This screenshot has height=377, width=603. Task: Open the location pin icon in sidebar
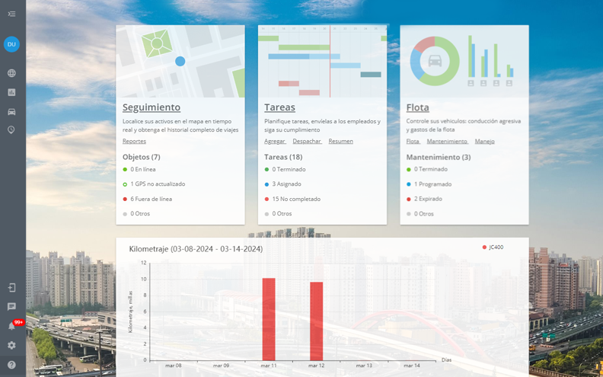point(11,130)
